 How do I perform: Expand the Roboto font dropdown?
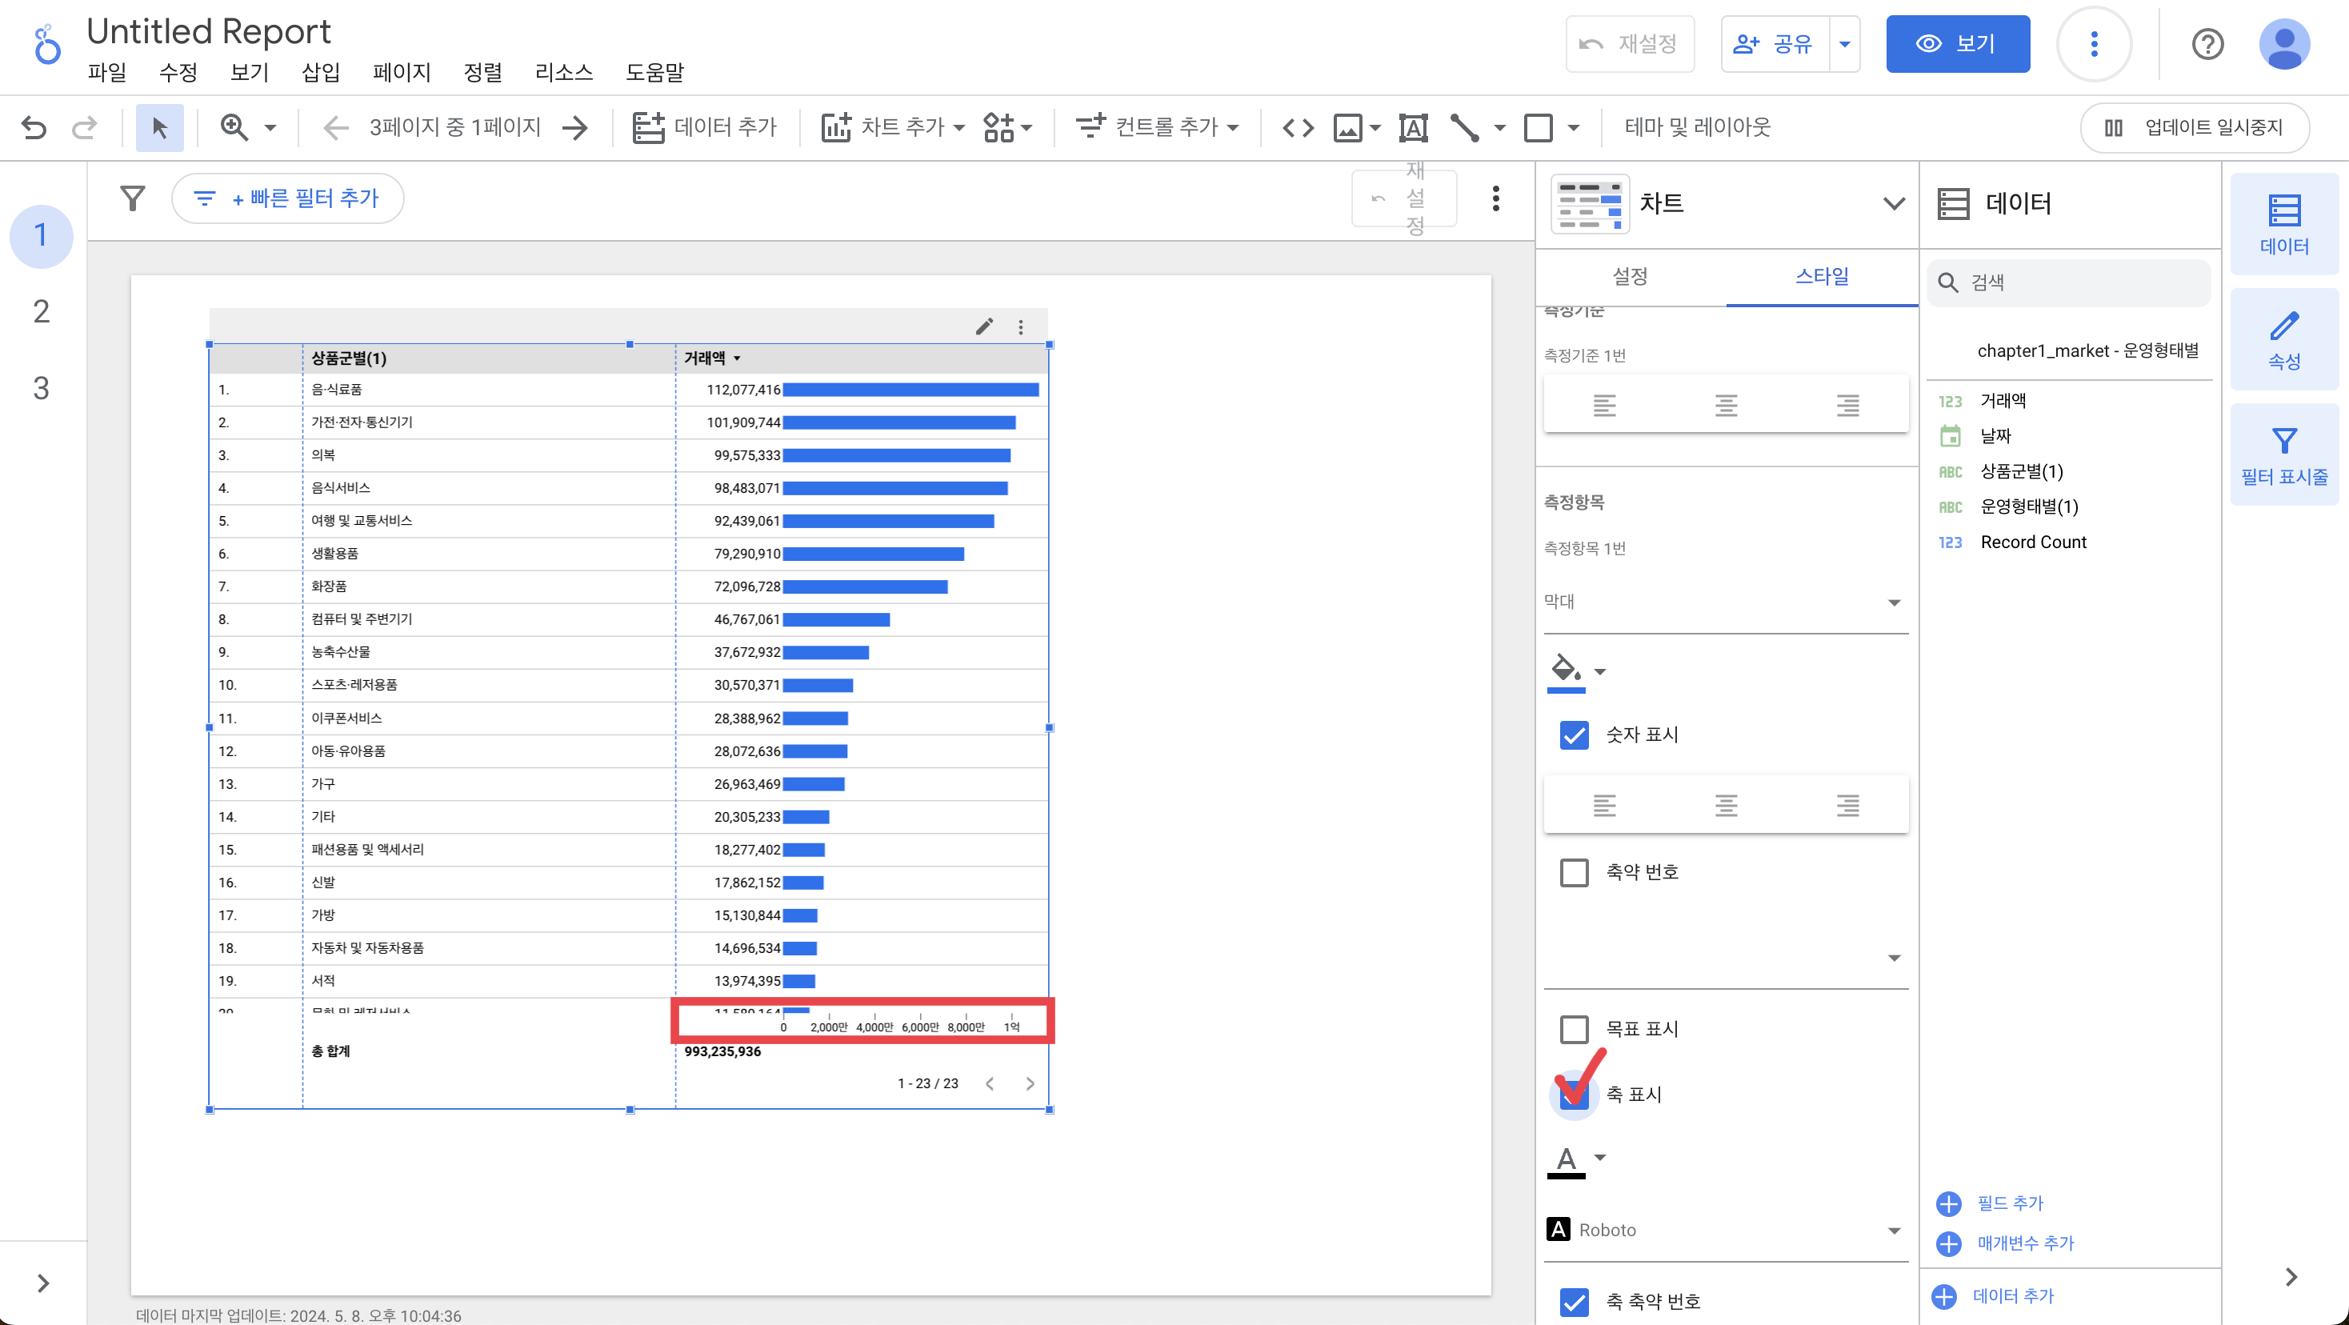click(1723, 1230)
